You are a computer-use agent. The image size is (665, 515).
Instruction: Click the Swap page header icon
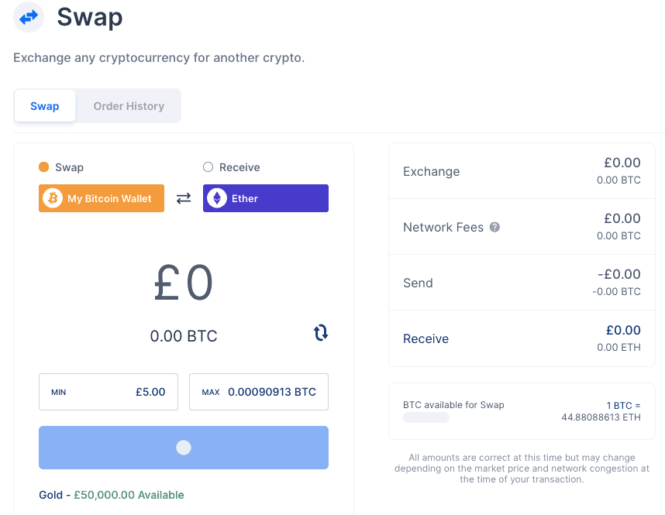[29, 16]
